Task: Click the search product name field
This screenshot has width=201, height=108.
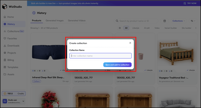Action: [x=136, y=21]
